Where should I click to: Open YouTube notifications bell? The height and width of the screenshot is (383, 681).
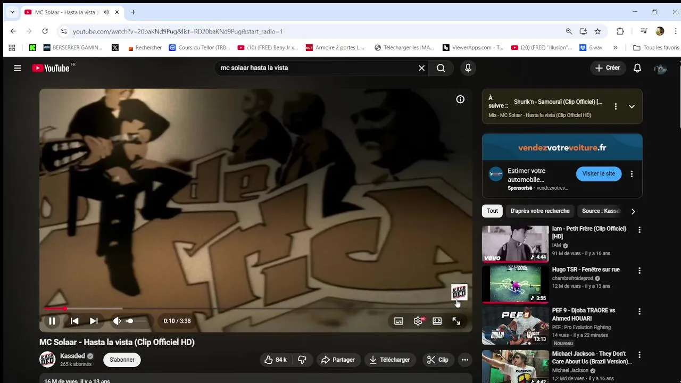637,68
